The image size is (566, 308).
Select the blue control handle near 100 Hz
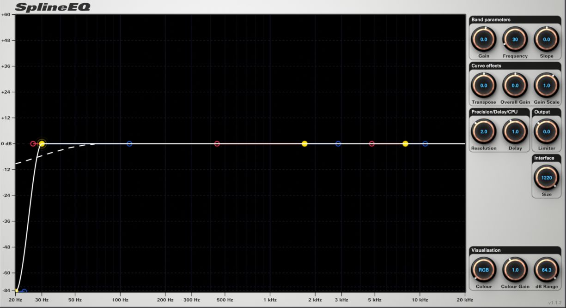(129, 144)
